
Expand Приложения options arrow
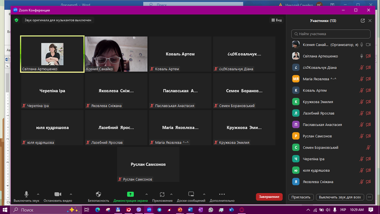pos(171,194)
